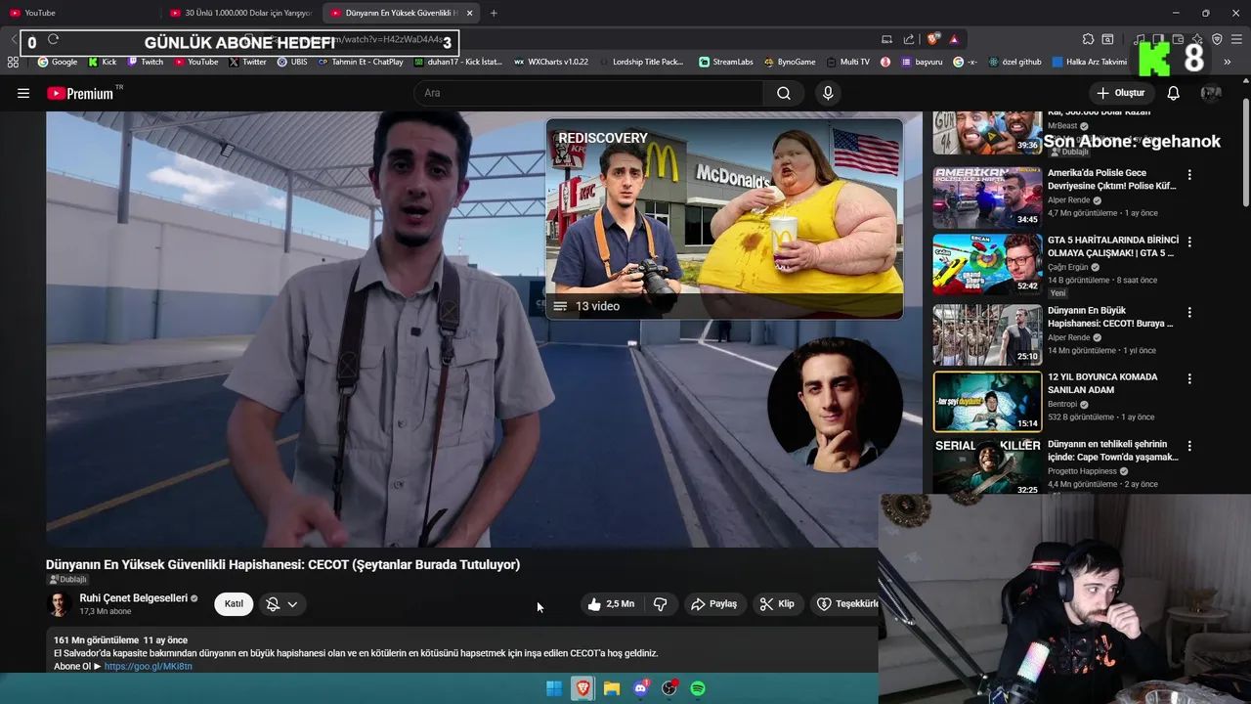Open the YouTube guide hamburger menu
The height and width of the screenshot is (704, 1251).
pos(23,93)
